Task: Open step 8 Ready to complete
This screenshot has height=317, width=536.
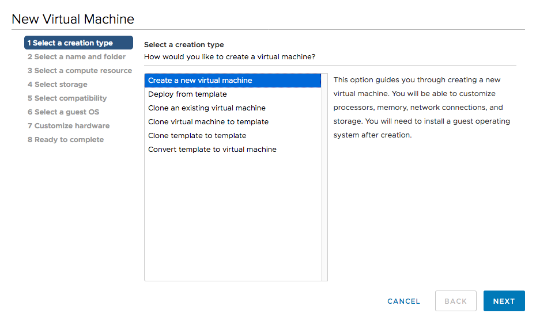Action: (66, 140)
